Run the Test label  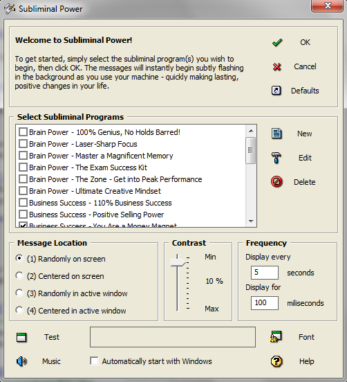pyautogui.click(x=52, y=337)
